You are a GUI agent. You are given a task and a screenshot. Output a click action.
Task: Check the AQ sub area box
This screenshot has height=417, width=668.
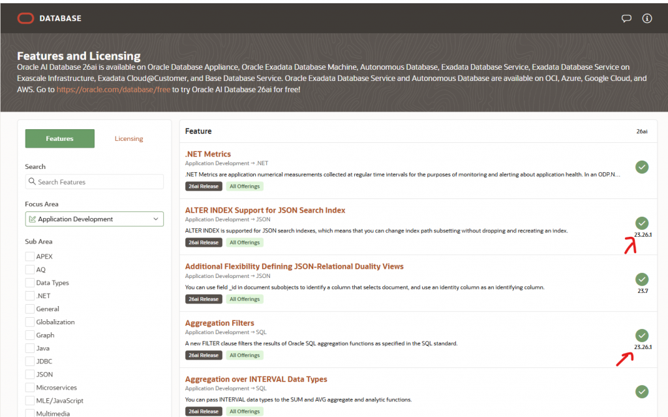(30, 270)
